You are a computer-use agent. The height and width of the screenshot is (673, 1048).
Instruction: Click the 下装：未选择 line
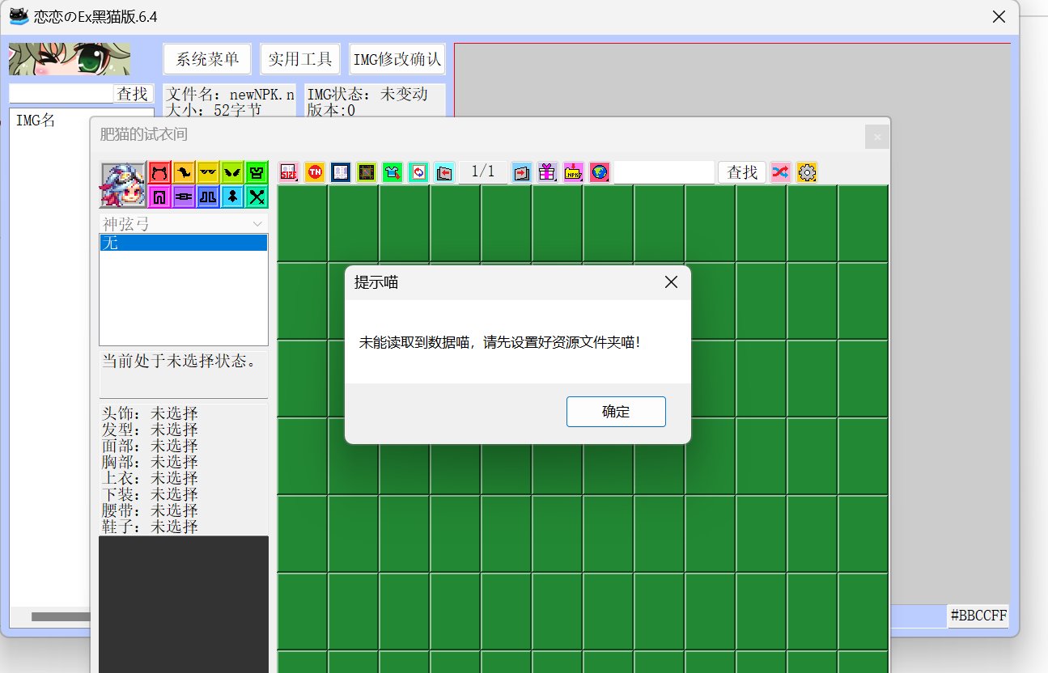click(x=150, y=494)
